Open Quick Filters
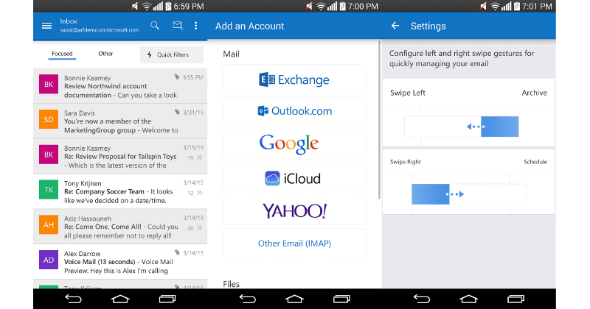The image size is (590, 309). click(x=172, y=54)
